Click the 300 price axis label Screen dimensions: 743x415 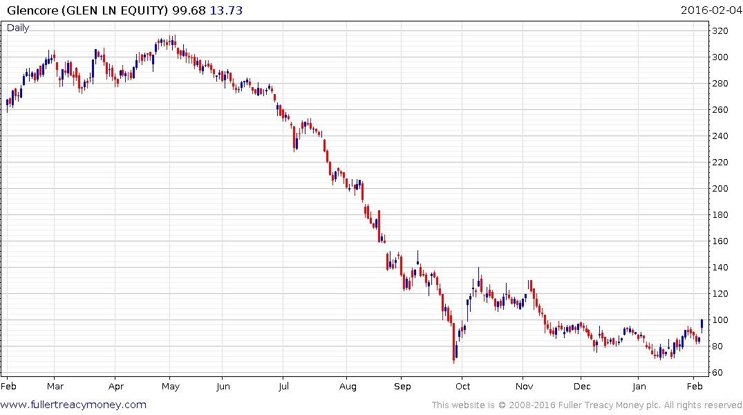click(x=720, y=57)
